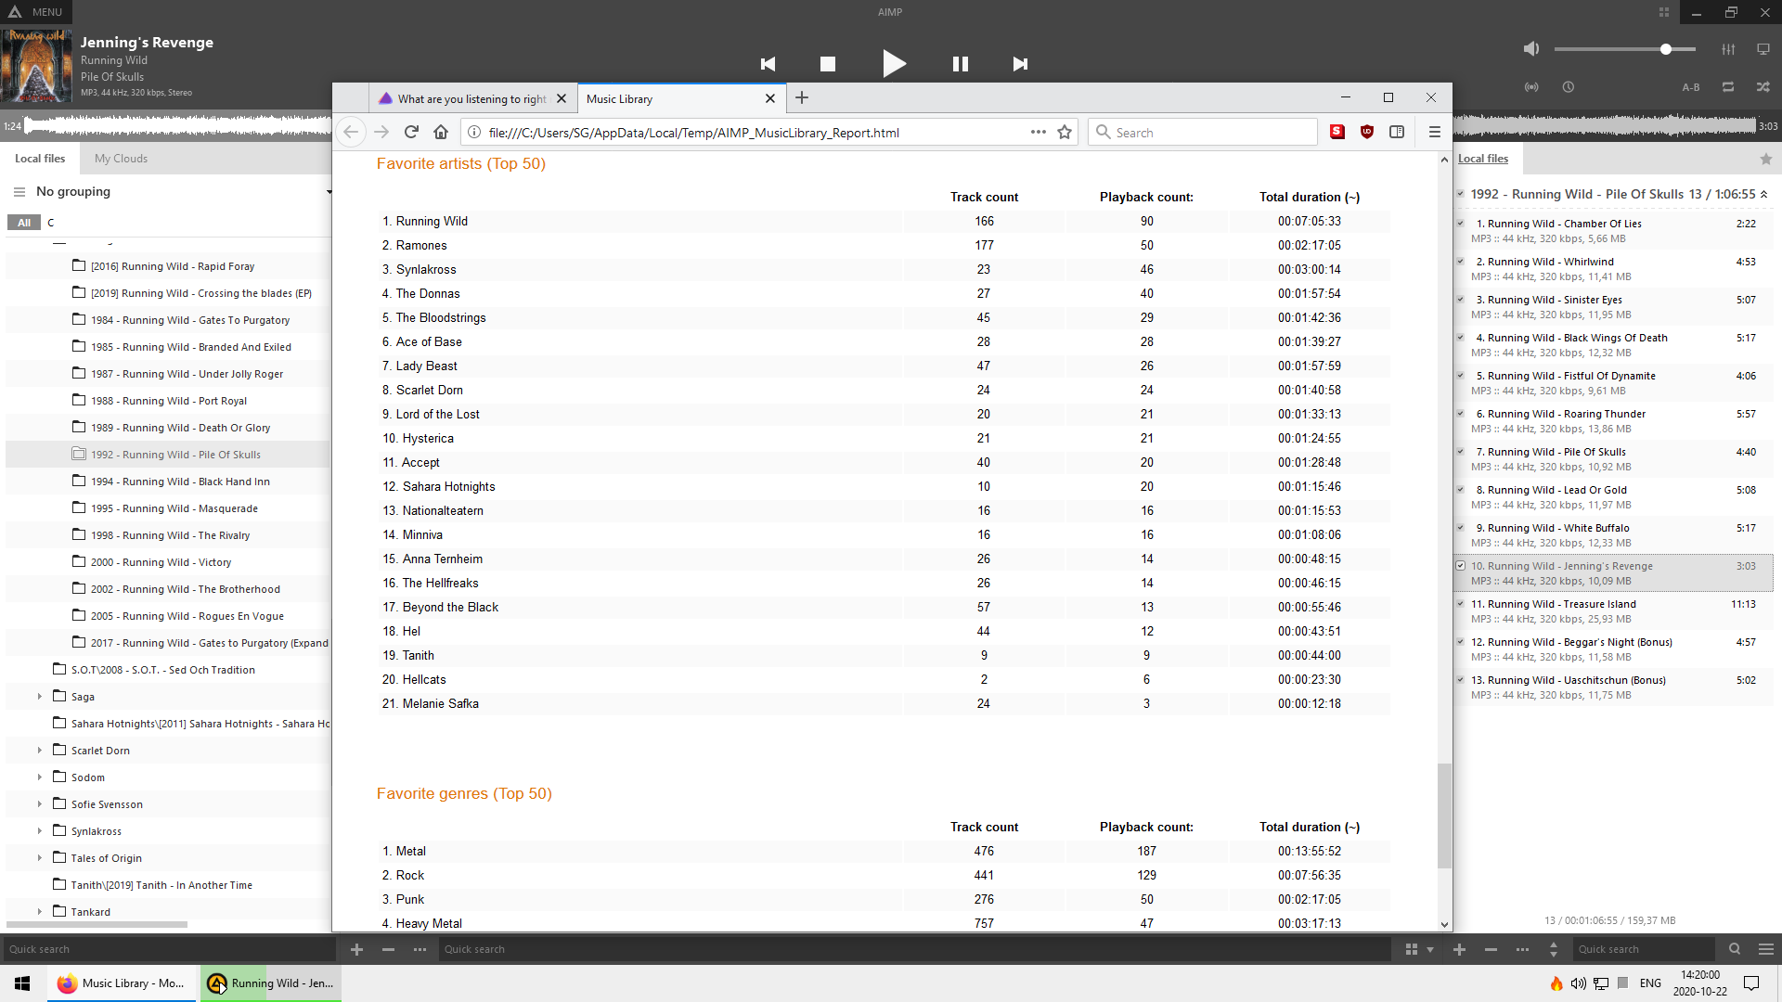
Task: Adjust the volume slider handle
Action: point(1666,49)
